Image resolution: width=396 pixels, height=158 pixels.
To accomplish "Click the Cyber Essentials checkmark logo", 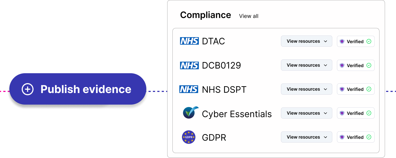I will (191, 113).
